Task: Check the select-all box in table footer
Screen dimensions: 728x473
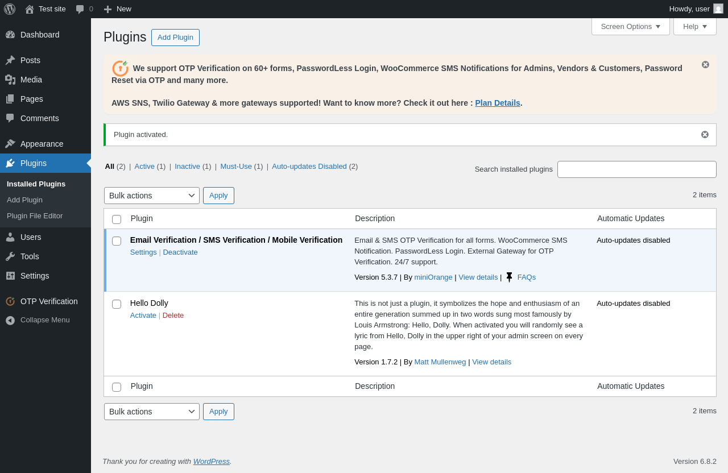Action: 117,387
